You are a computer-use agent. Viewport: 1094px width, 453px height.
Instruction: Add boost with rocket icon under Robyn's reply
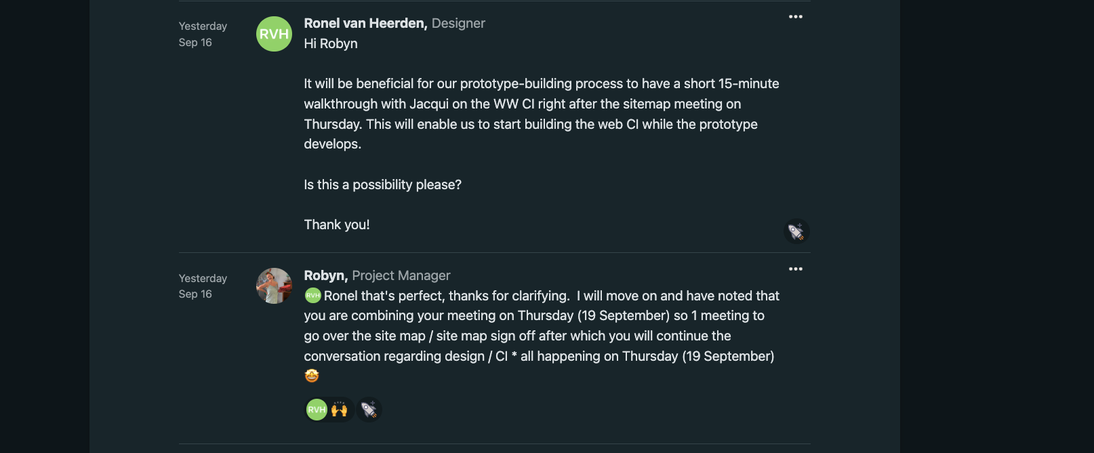(369, 410)
